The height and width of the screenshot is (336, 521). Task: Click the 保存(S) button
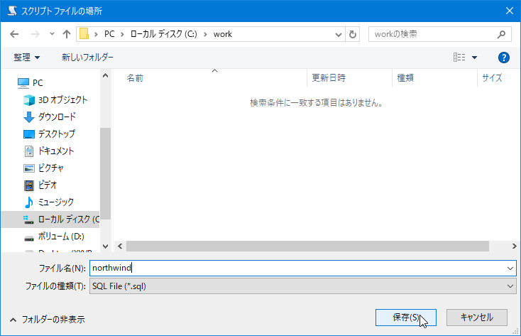[x=405, y=318]
